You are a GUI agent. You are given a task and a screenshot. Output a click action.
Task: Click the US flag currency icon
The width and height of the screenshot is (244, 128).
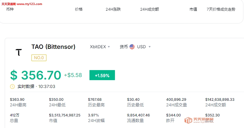(132, 47)
